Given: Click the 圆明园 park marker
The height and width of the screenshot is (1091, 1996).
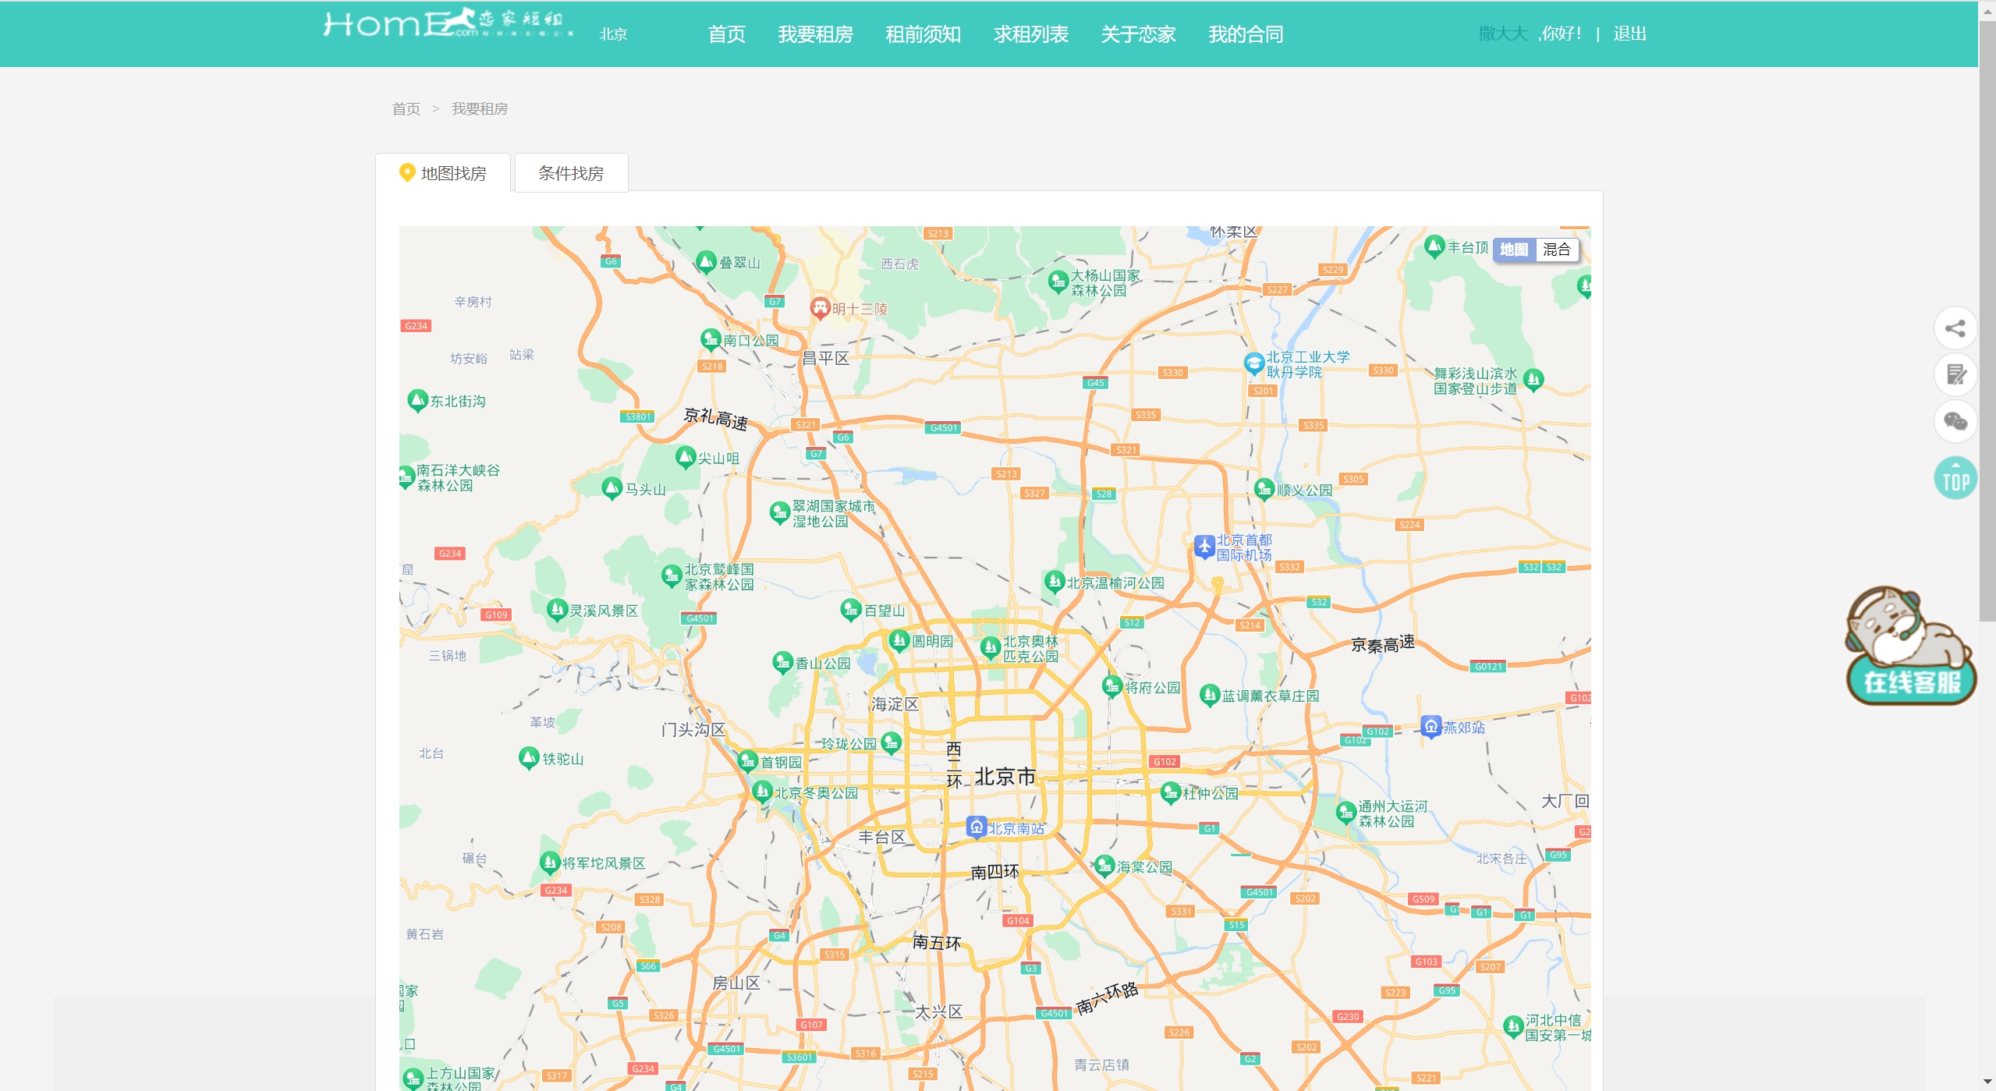Looking at the screenshot, I should [x=899, y=640].
